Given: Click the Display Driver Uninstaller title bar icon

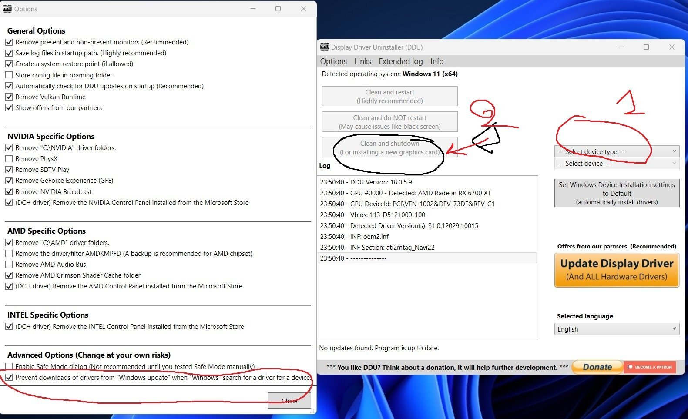Looking at the screenshot, I should (x=325, y=47).
